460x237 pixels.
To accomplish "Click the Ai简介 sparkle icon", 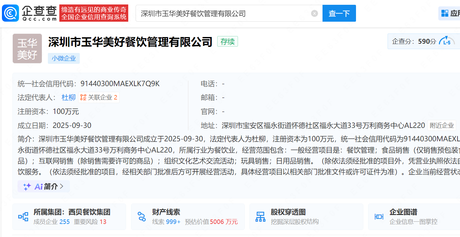I will pyautogui.click(x=27, y=187).
